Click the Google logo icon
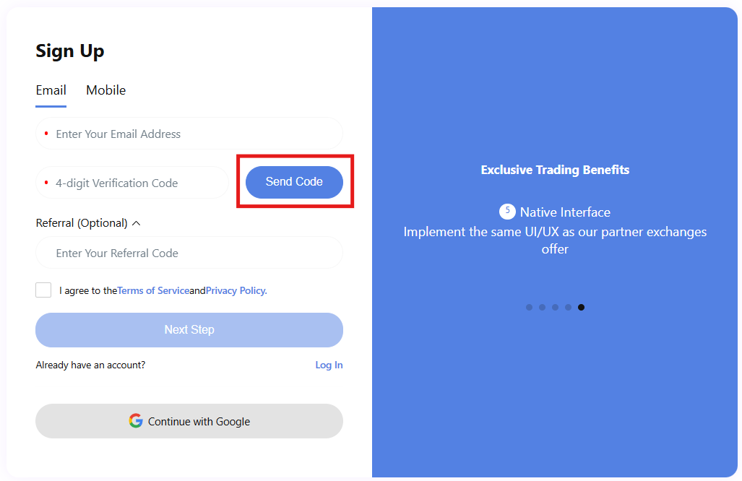Image resolution: width=742 pixels, height=481 pixels. tap(136, 421)
